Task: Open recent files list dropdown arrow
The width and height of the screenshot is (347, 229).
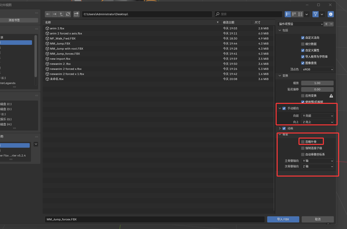Action: click(36, 144)
